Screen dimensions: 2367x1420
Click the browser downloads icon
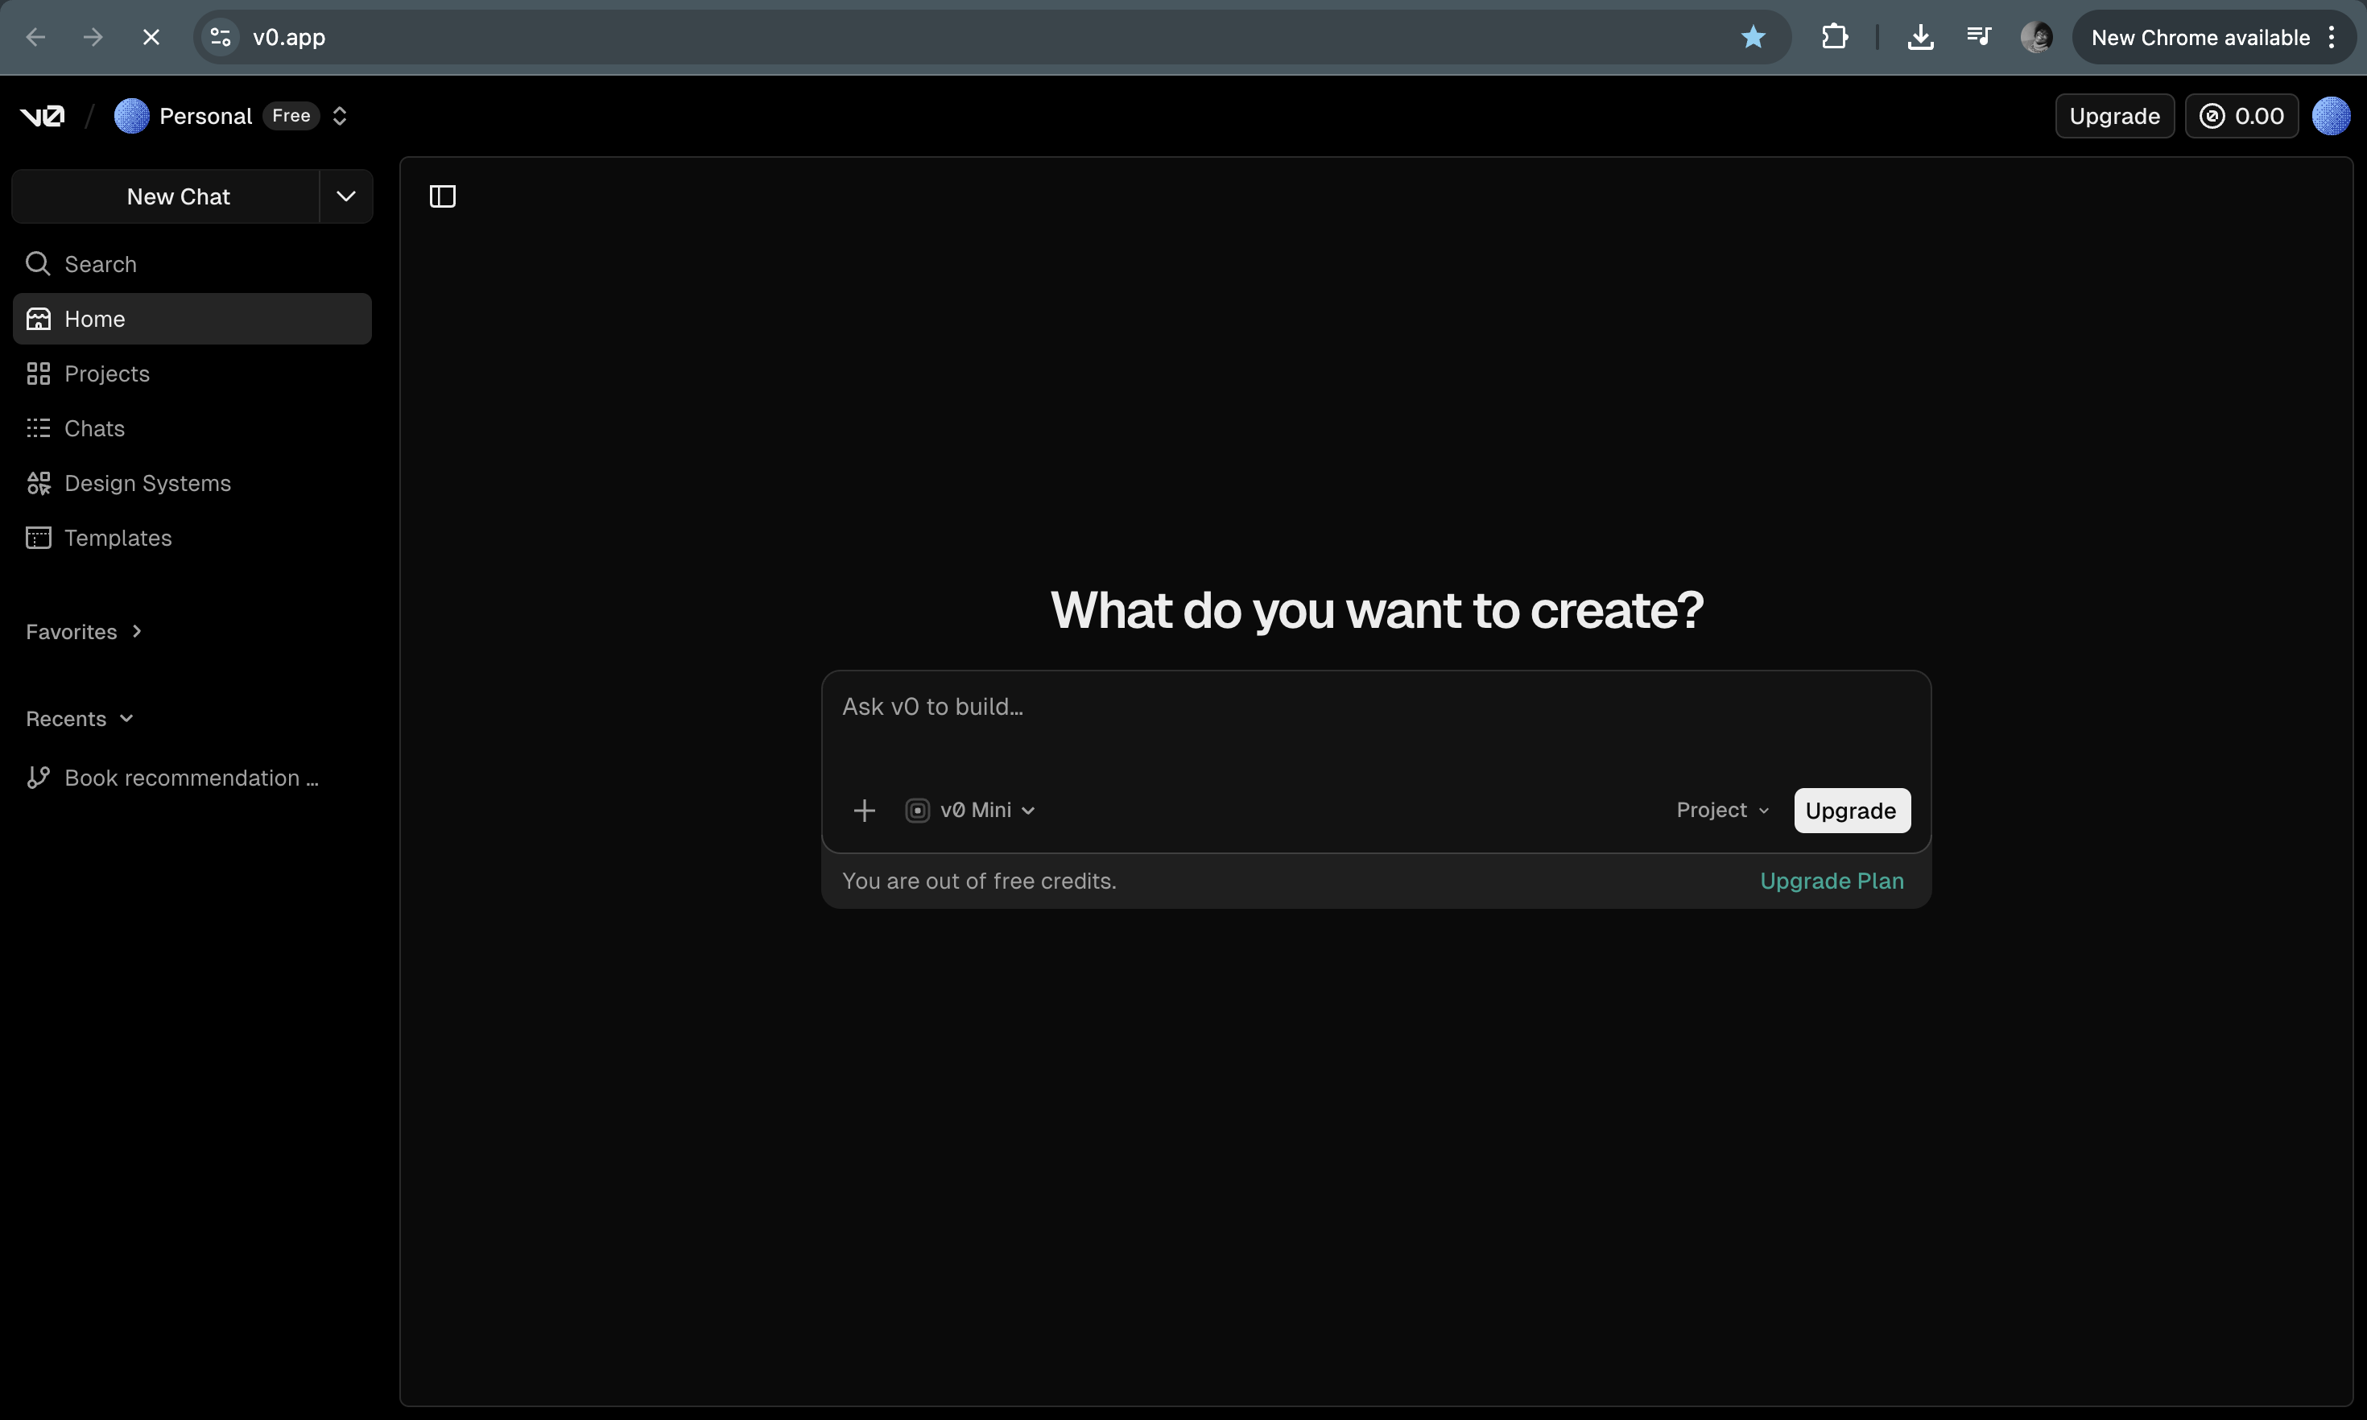pyautogui.click(x=1919, y=36)
